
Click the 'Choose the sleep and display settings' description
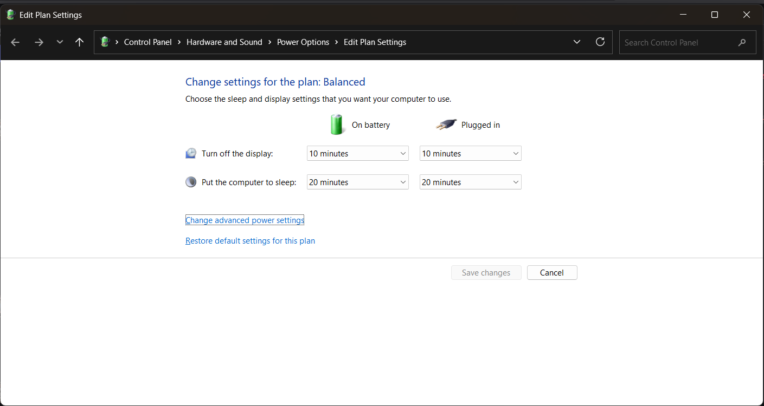pyautogui.click(x=318, y=99)
